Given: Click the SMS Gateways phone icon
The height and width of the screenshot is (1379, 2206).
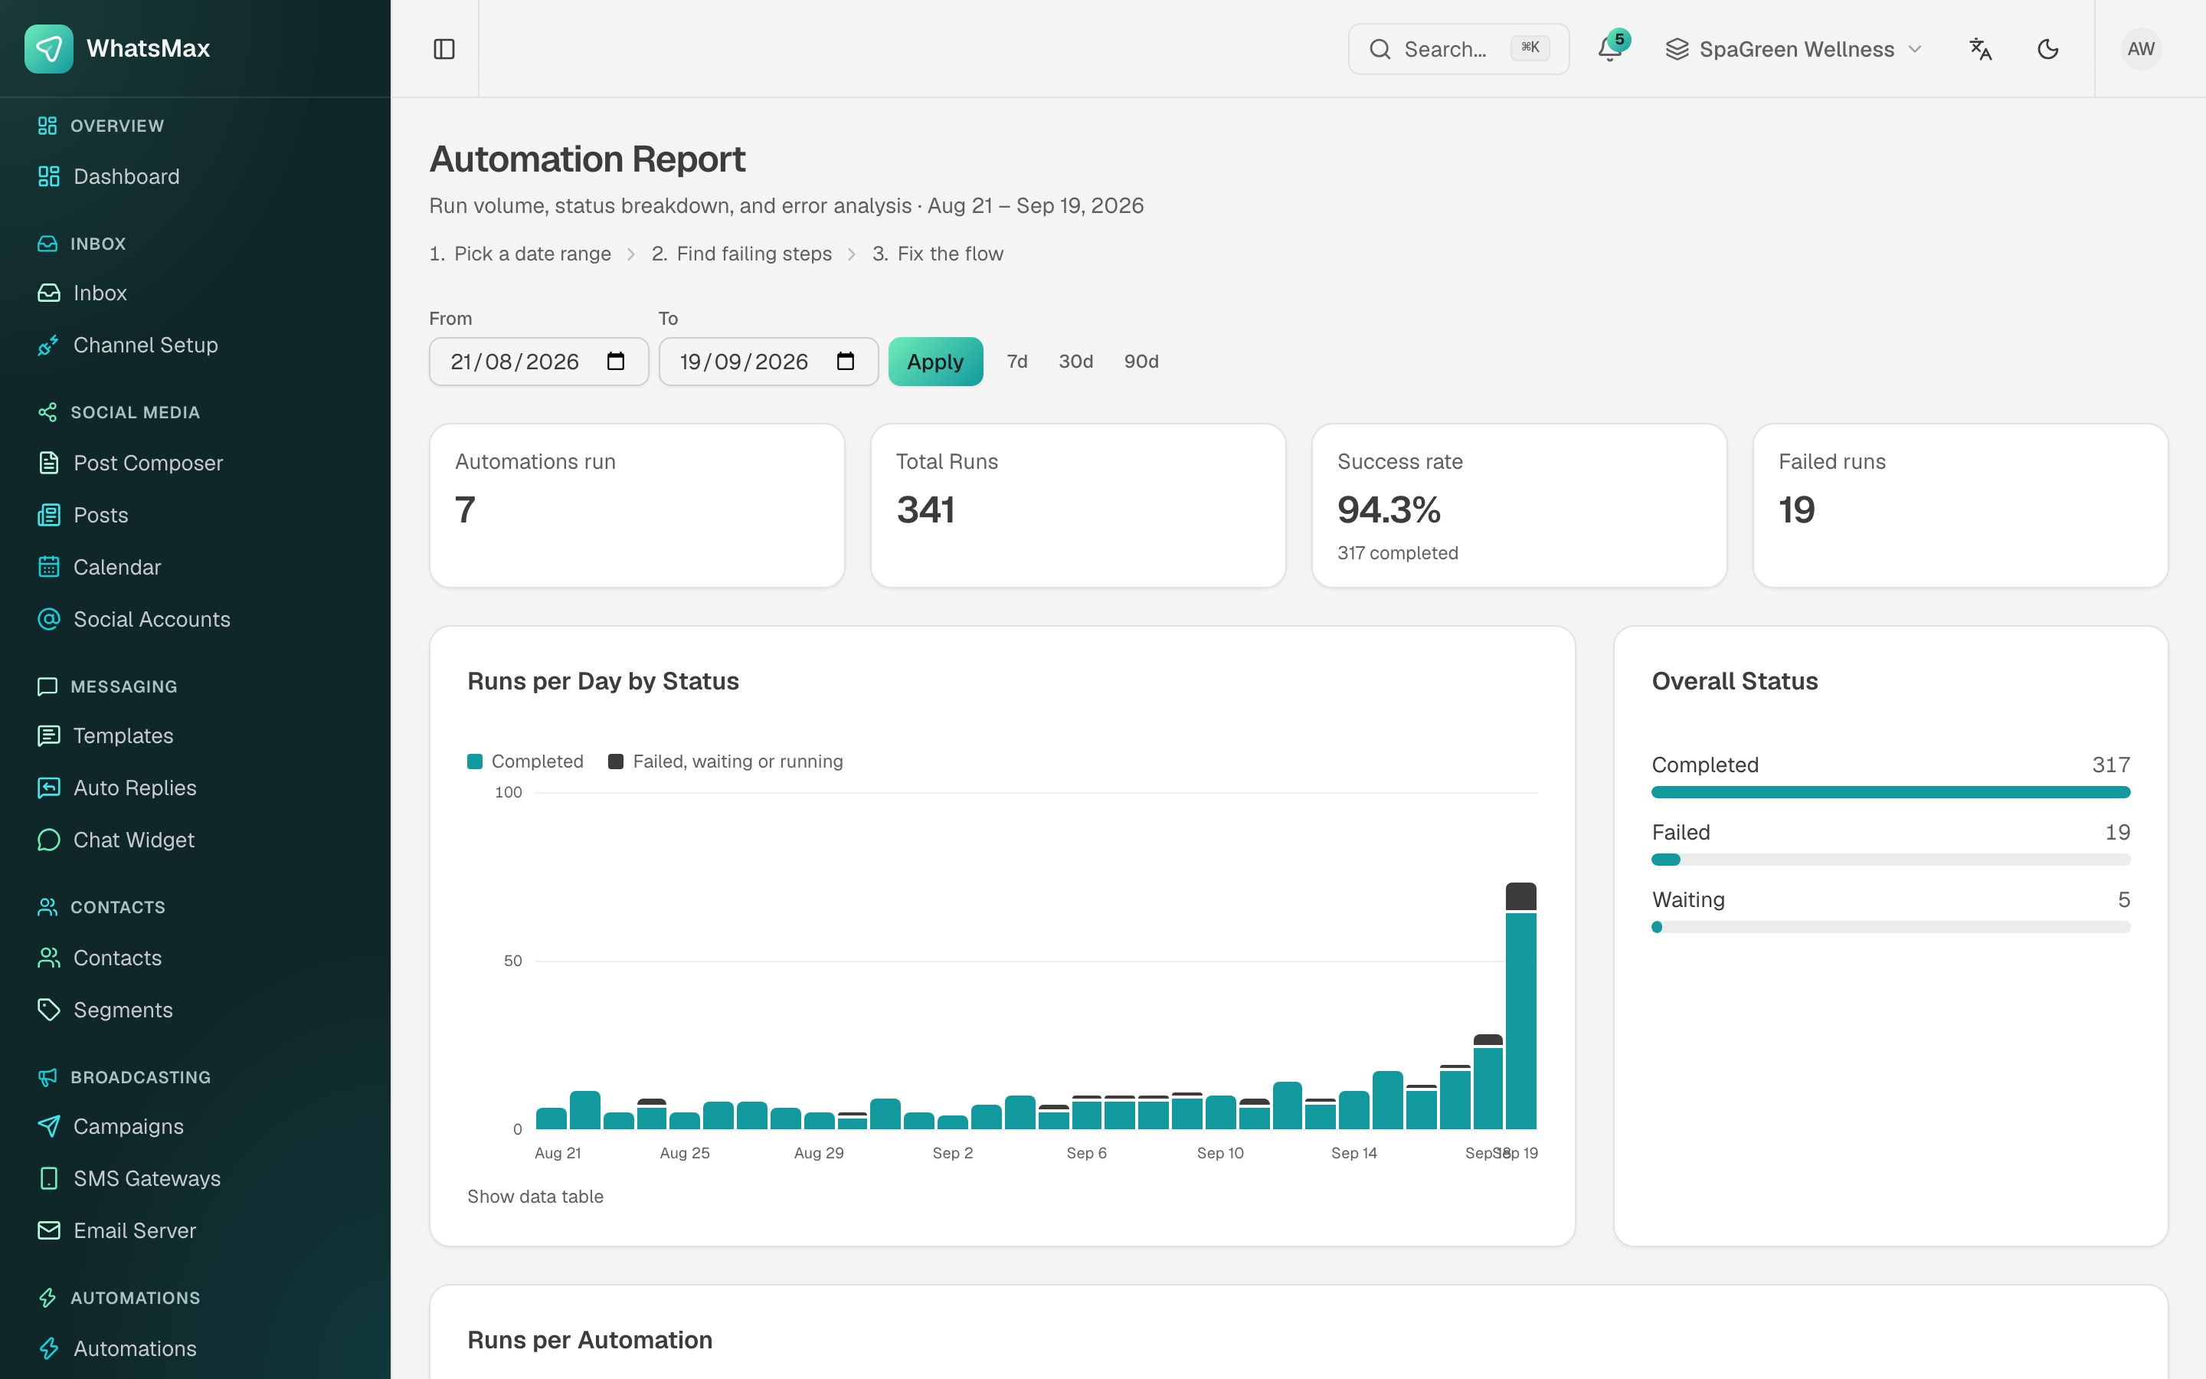Looking at the screenshot, I should [48, 1178].
